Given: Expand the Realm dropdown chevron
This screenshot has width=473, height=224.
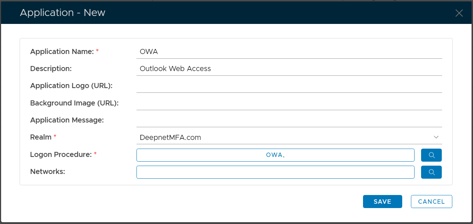Looking at the screenshot, I should (x=436, y=137).
